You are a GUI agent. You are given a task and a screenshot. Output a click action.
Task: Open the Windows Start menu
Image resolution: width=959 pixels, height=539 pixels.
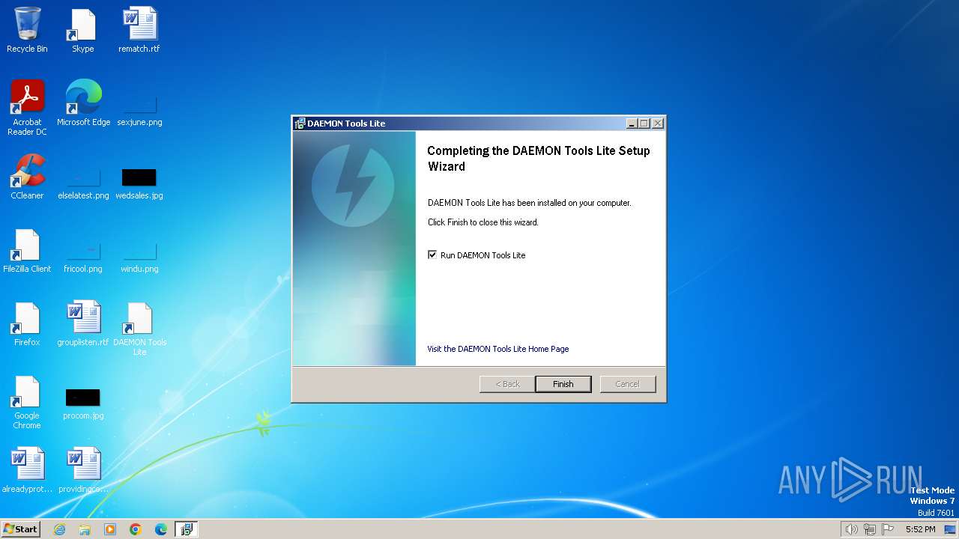pos(21,529)
